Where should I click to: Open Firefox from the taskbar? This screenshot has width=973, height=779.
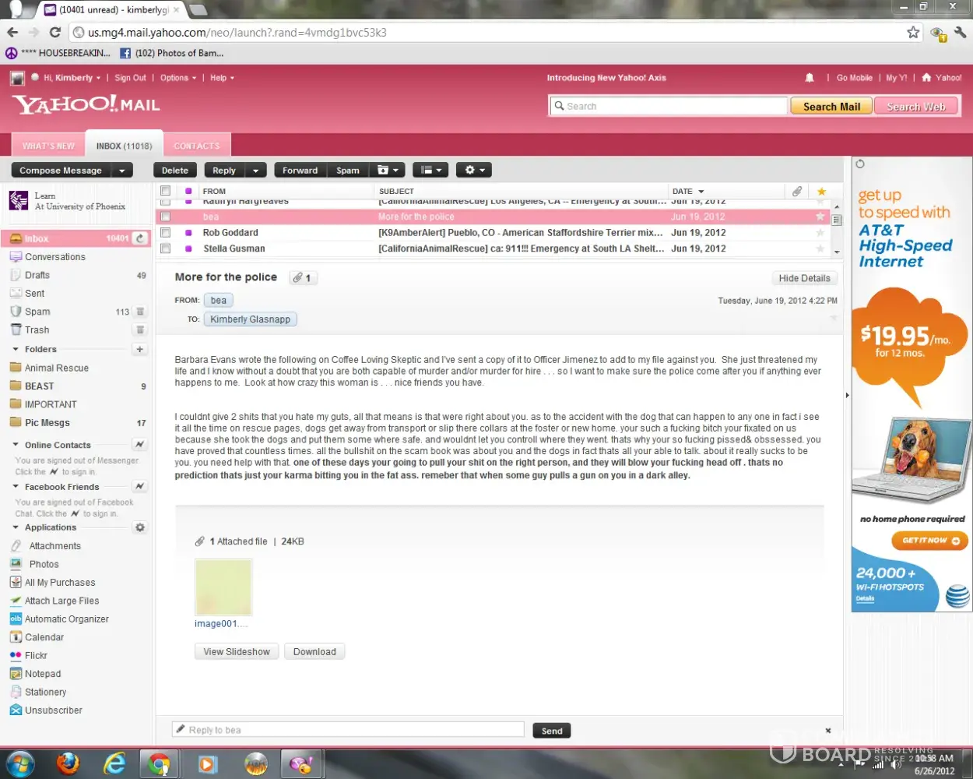pos(68,763)
